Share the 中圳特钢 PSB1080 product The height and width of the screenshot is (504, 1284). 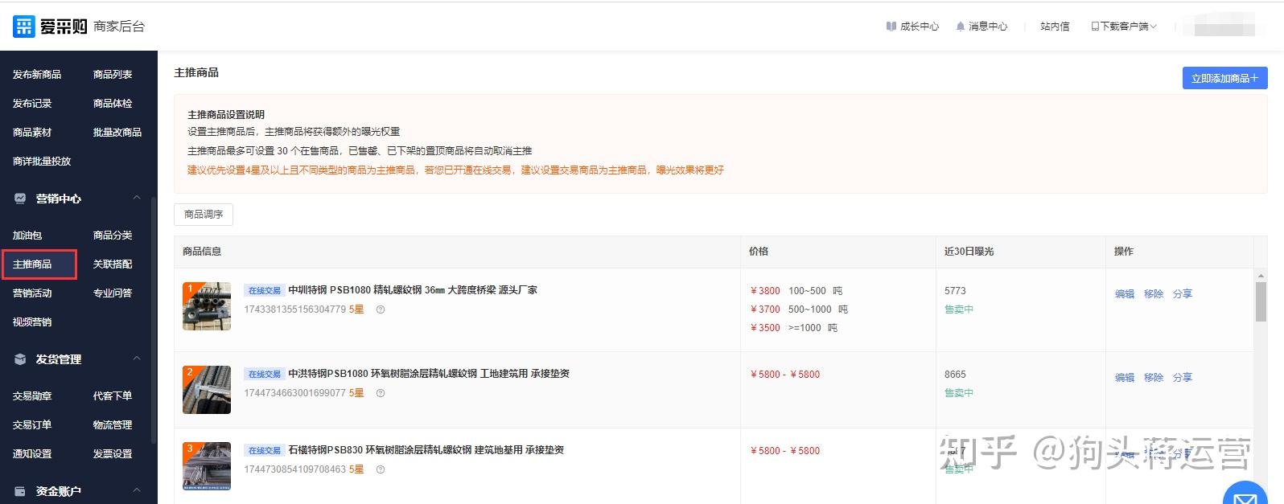(1183, 294)
